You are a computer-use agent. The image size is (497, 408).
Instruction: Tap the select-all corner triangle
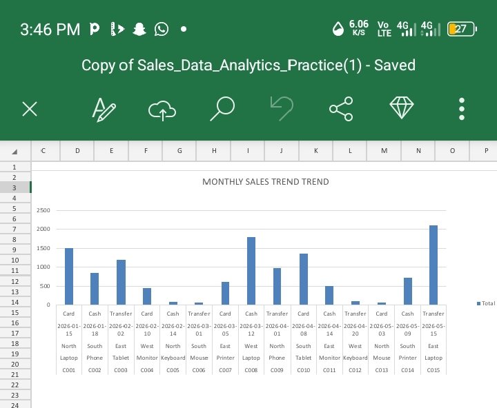pyautogui.click(x=14, y=152)
